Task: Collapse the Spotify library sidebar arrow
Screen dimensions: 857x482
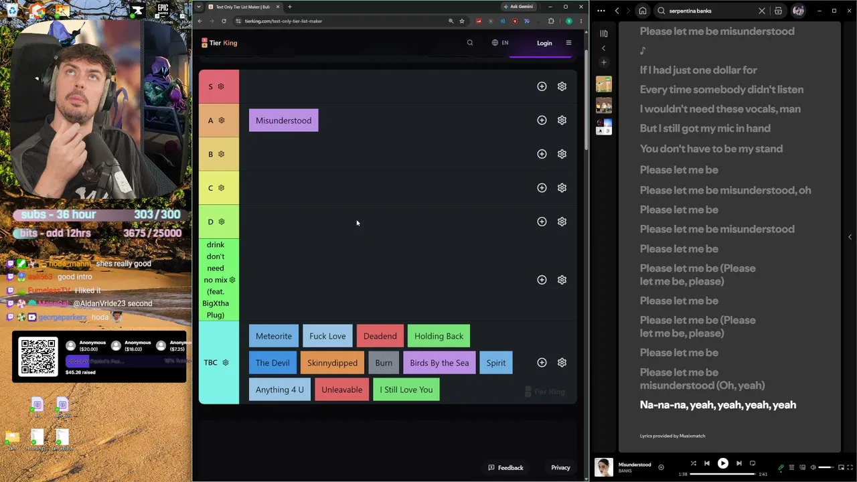Action: point(603,48)
